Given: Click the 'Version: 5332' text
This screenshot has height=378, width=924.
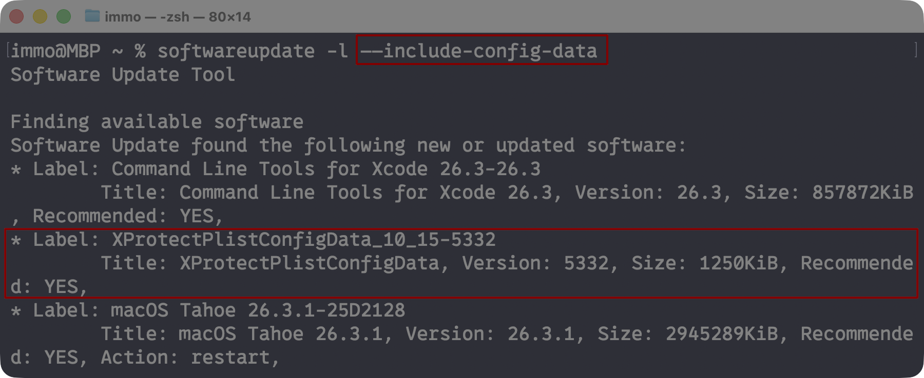Looking at the screenshot, I should coord(535,263).
